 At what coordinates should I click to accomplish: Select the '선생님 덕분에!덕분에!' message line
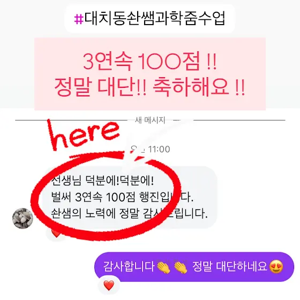point(102,181)
